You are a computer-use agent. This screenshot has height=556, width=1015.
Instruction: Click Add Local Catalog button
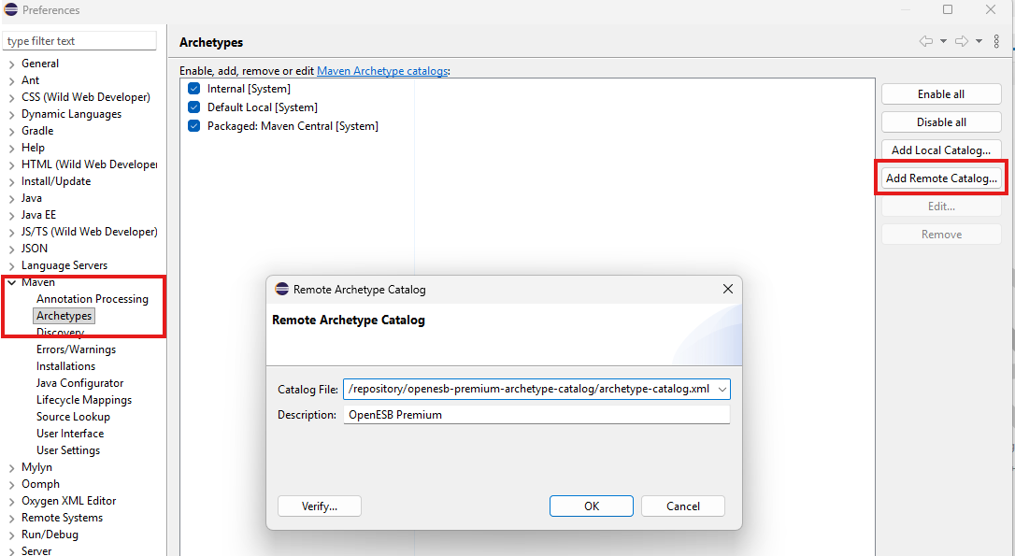pos(941,150)
